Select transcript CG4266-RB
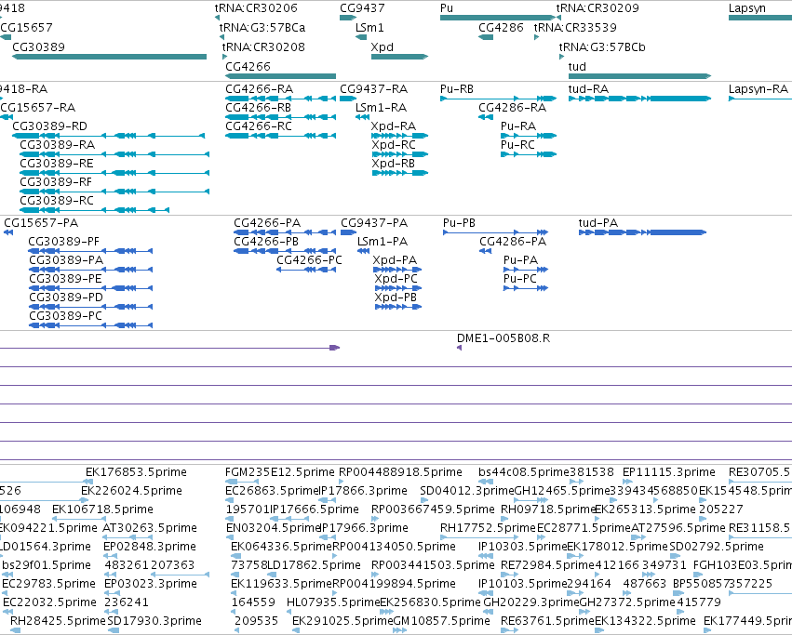This screenshot has height=635, width=792. point(258,108)
